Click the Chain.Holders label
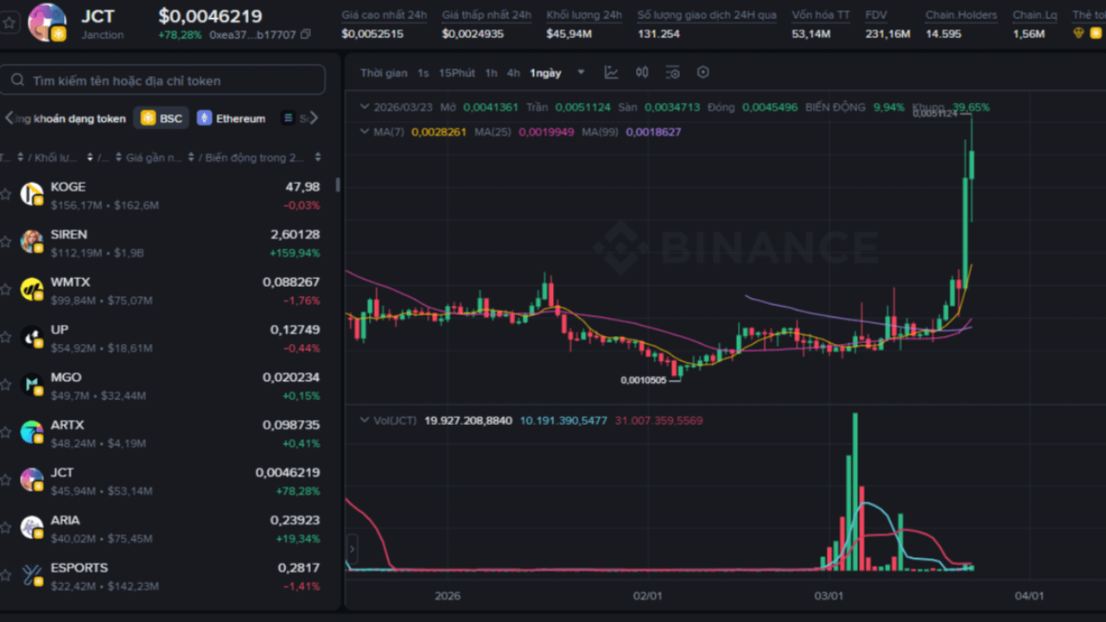1106x622 pixels. [x=961, y=15]
